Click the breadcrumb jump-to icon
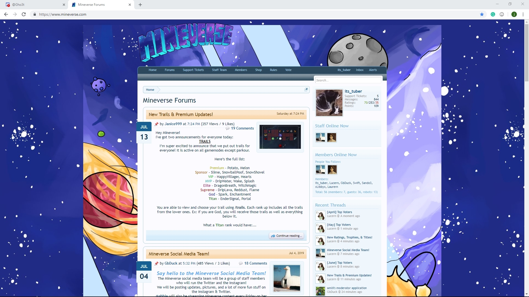This screenshot has height=297, width=529. pyautogui.click(x=306, y=89)
